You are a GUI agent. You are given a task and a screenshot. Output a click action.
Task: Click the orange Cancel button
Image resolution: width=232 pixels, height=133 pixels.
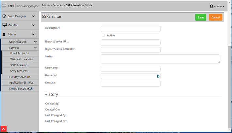tap(215, 17)
